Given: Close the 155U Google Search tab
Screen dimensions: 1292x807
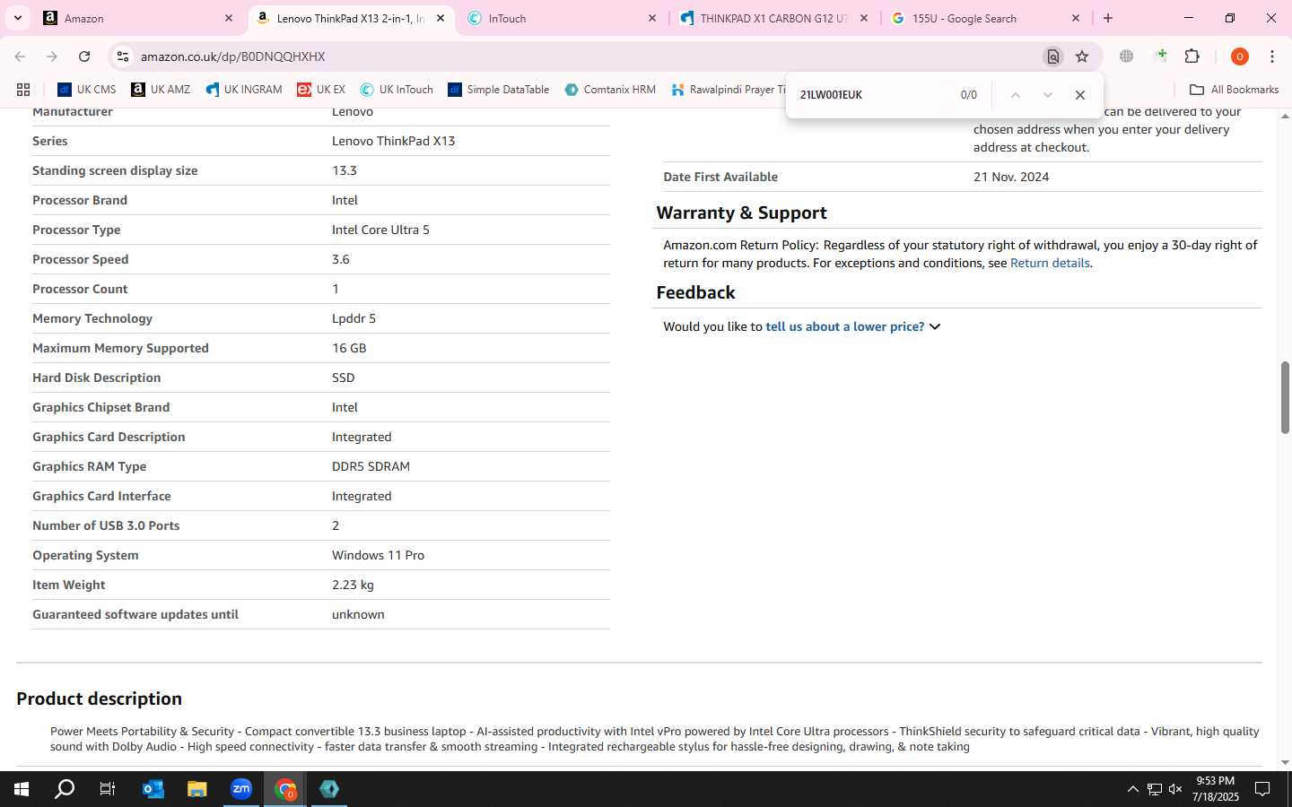Looking at the screenshot, I should click(1076, 18).
